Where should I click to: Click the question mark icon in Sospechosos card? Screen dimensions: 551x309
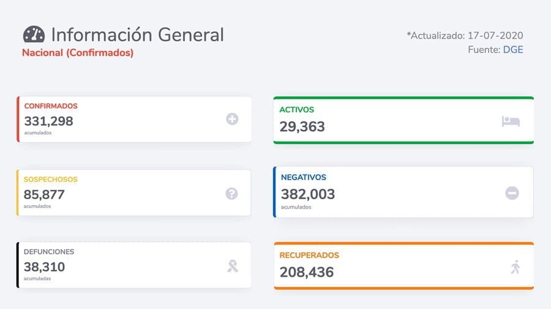[x=231, y=194]
